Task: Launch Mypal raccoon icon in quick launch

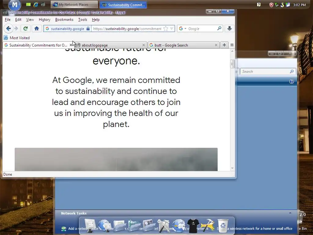Action: [x=43, y=4]
